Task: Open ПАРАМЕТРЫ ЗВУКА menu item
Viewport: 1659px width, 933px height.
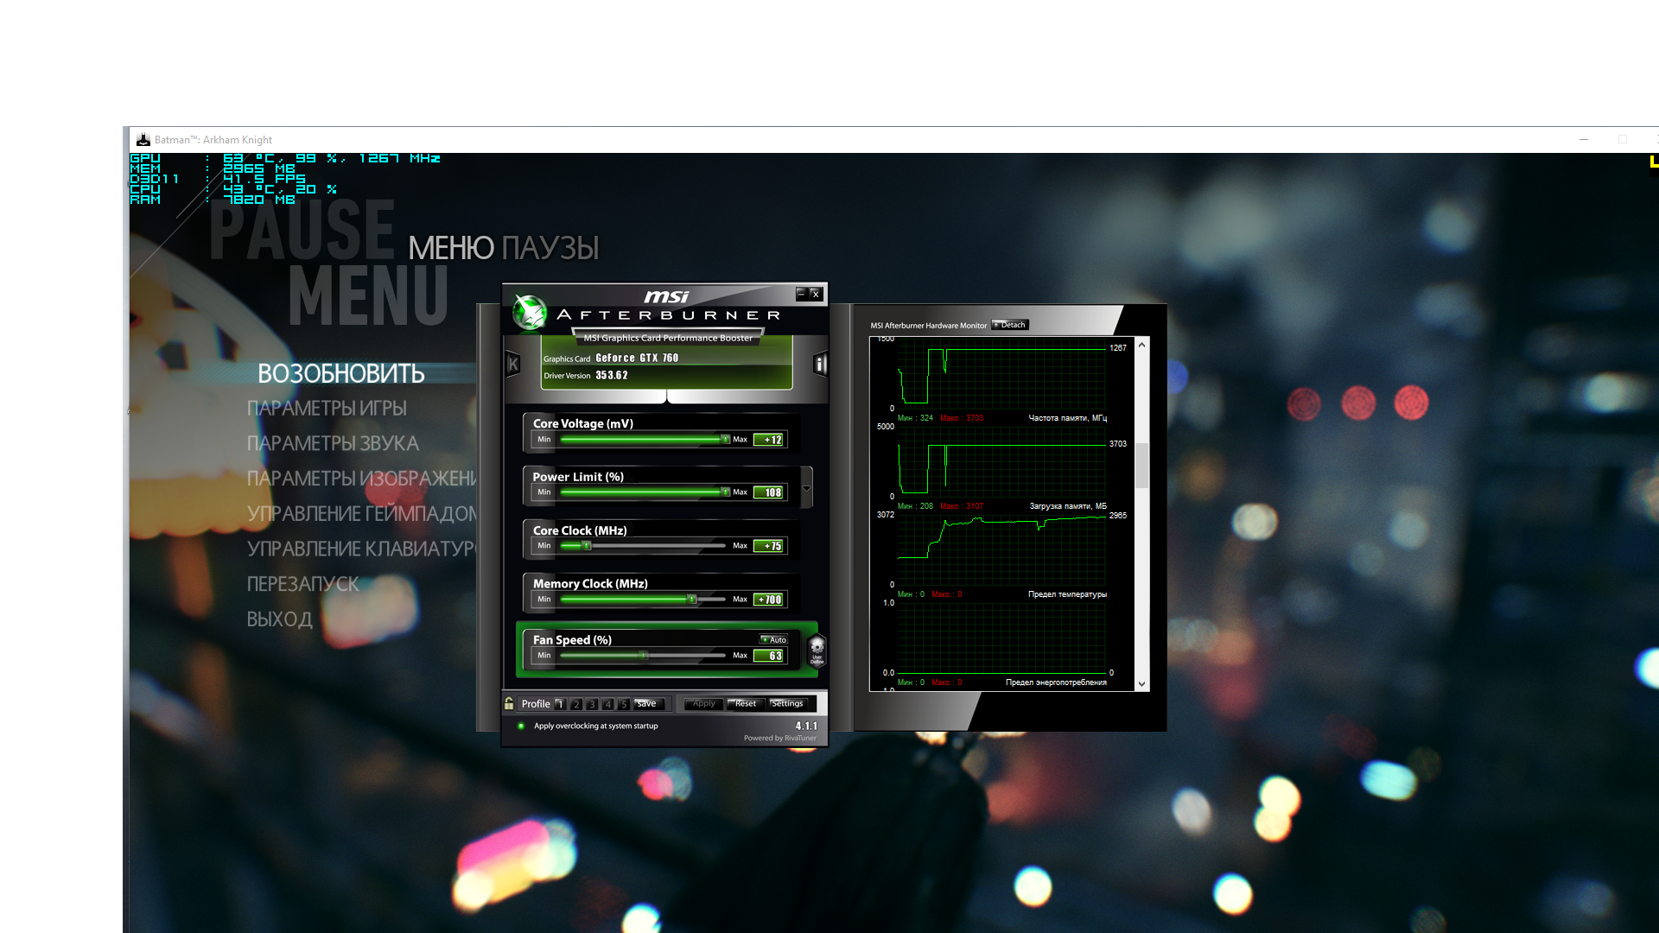Action: tap(333, 443)
